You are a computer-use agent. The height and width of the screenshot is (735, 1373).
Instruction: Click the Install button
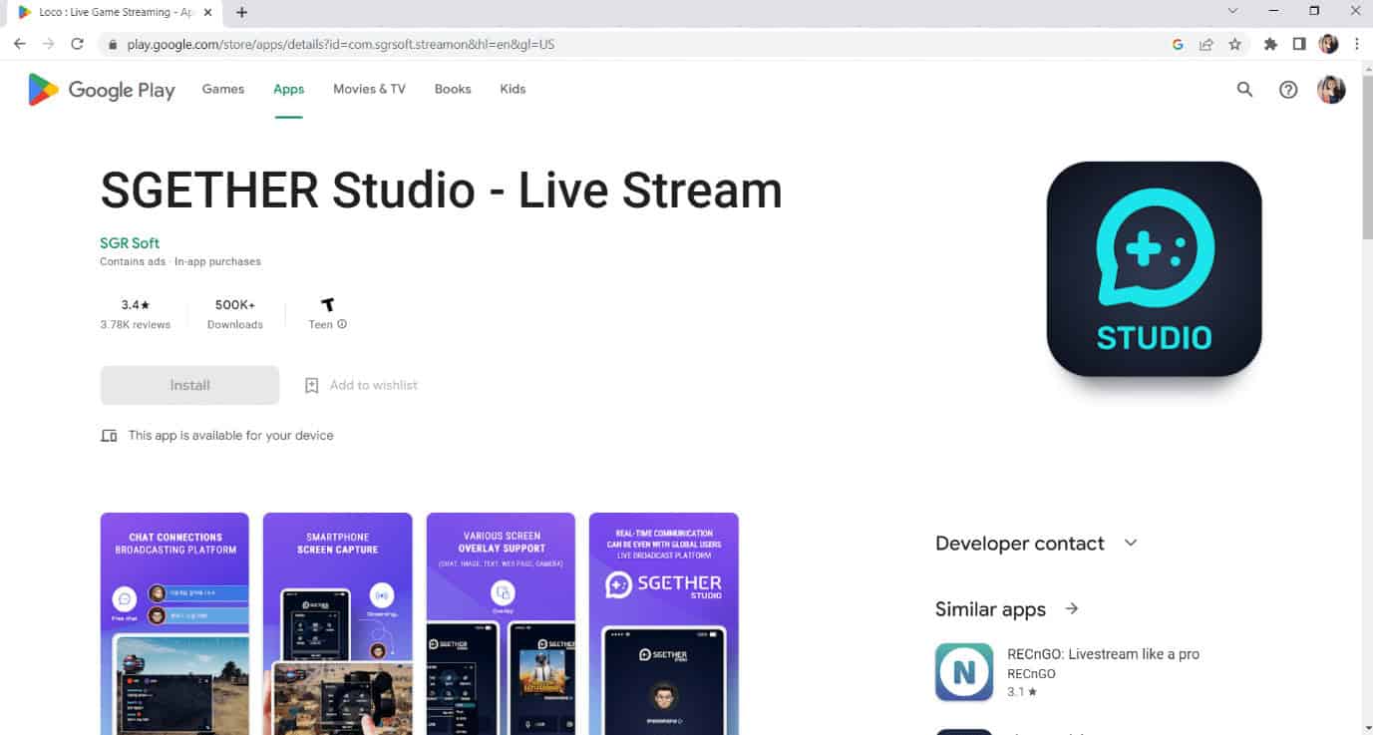188,385
